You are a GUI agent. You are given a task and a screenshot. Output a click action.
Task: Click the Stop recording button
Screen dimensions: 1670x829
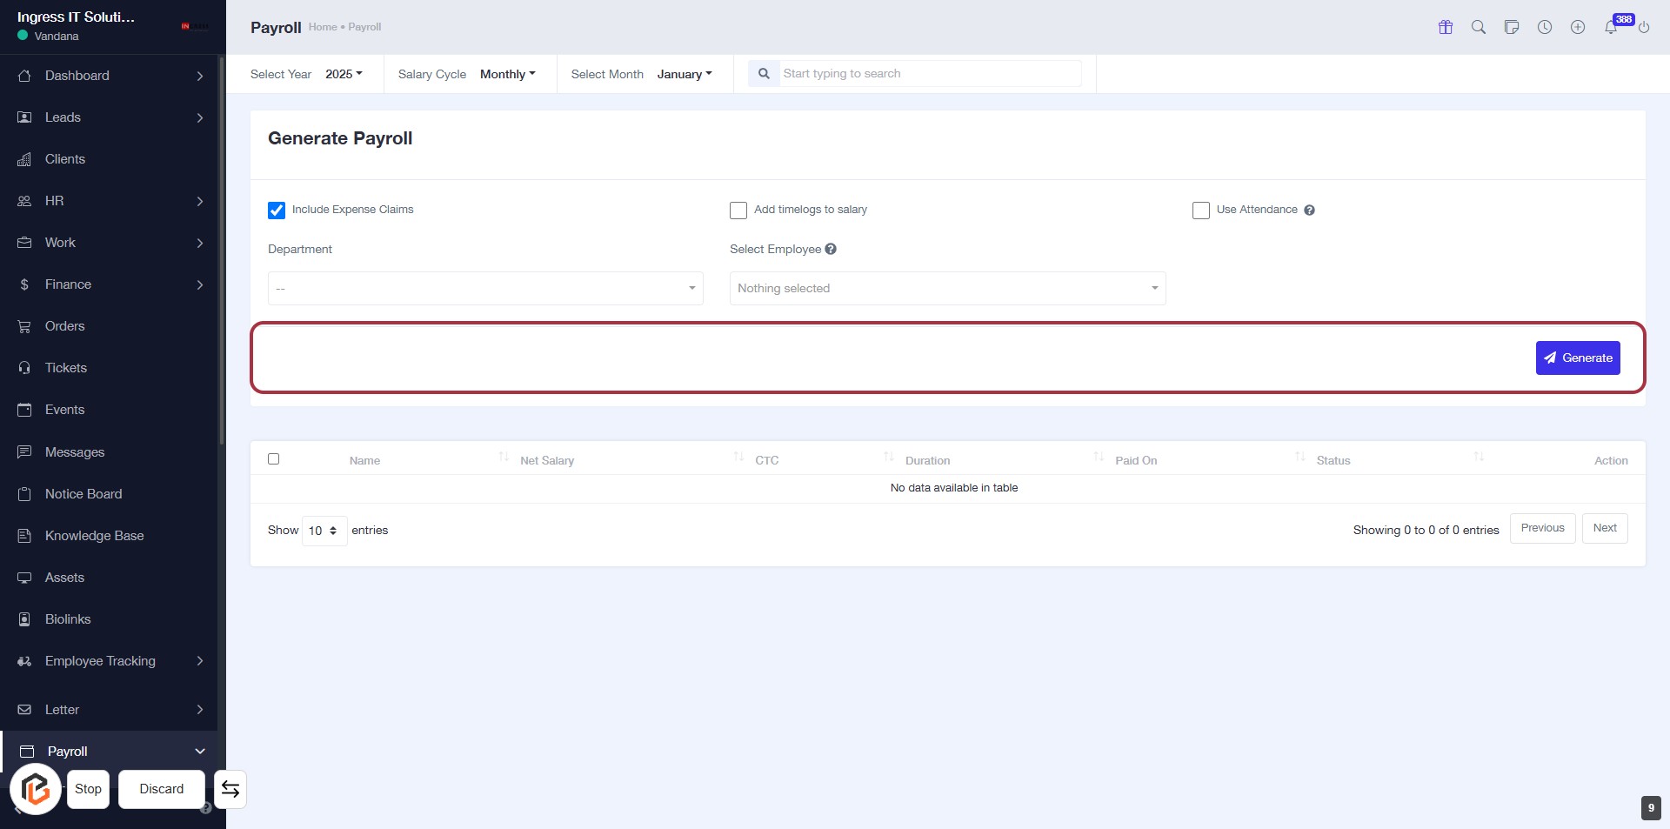tap(88, 789)
